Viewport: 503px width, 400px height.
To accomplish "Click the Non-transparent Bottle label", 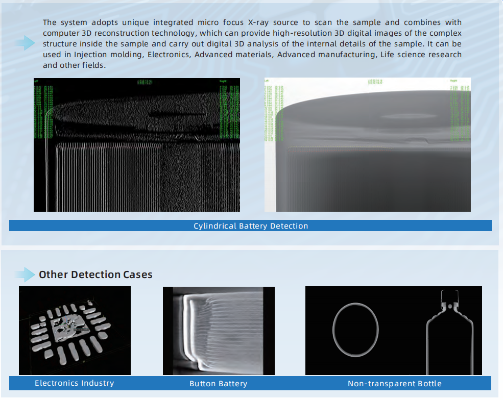I will 394,384.
